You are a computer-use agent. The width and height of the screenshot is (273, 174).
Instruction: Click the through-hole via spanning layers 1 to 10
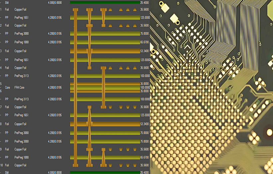pos(75,87)
